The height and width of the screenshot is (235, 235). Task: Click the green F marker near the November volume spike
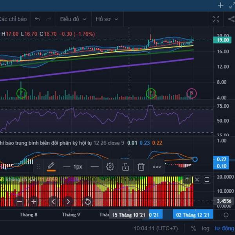point(151,93)
